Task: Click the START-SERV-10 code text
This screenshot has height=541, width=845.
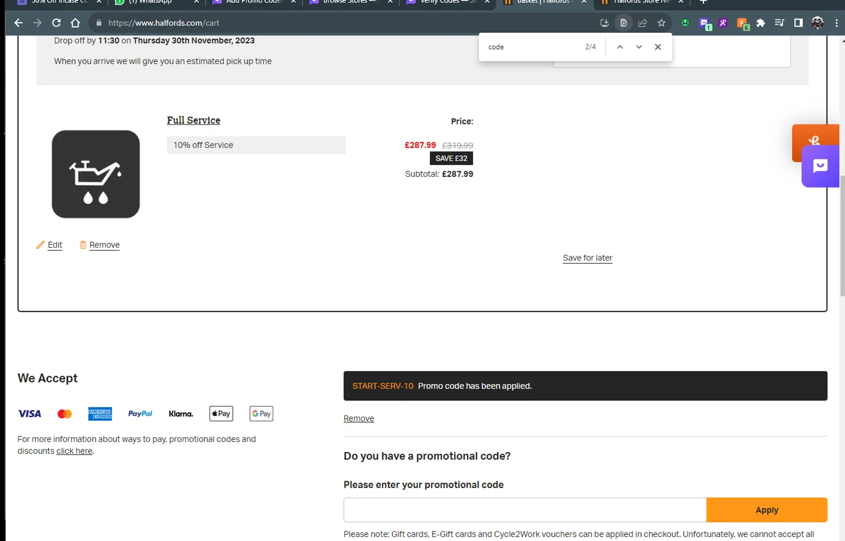Action: [x=383, y=386]
